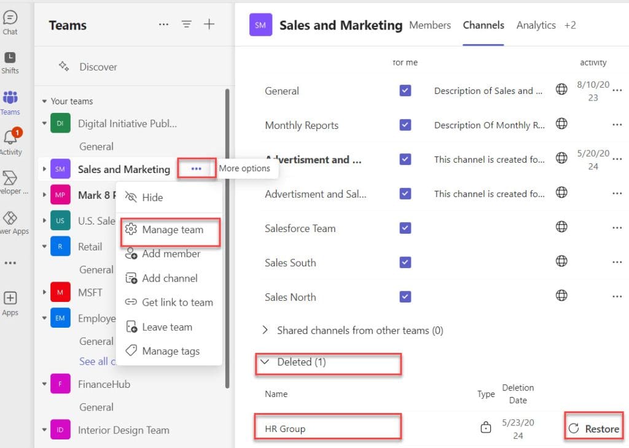Toggle show checkbox for Monthly Reports
This screenshot has height=448, width=629.
coord(405,125)
